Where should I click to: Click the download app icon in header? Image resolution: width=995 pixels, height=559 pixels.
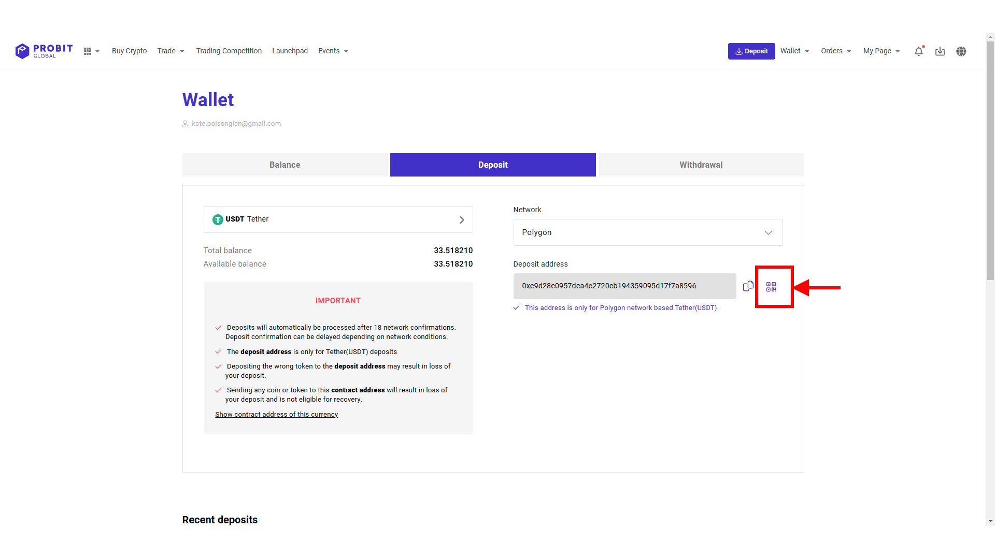[940, 51]
